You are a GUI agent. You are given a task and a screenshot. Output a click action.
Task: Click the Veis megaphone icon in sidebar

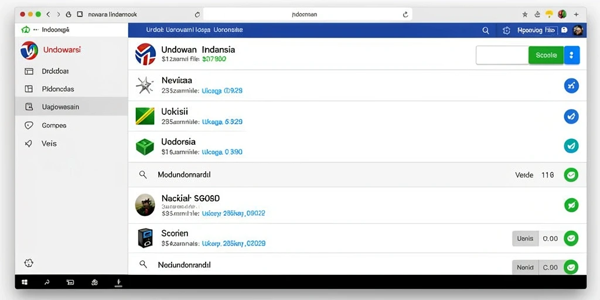[28, 144]
